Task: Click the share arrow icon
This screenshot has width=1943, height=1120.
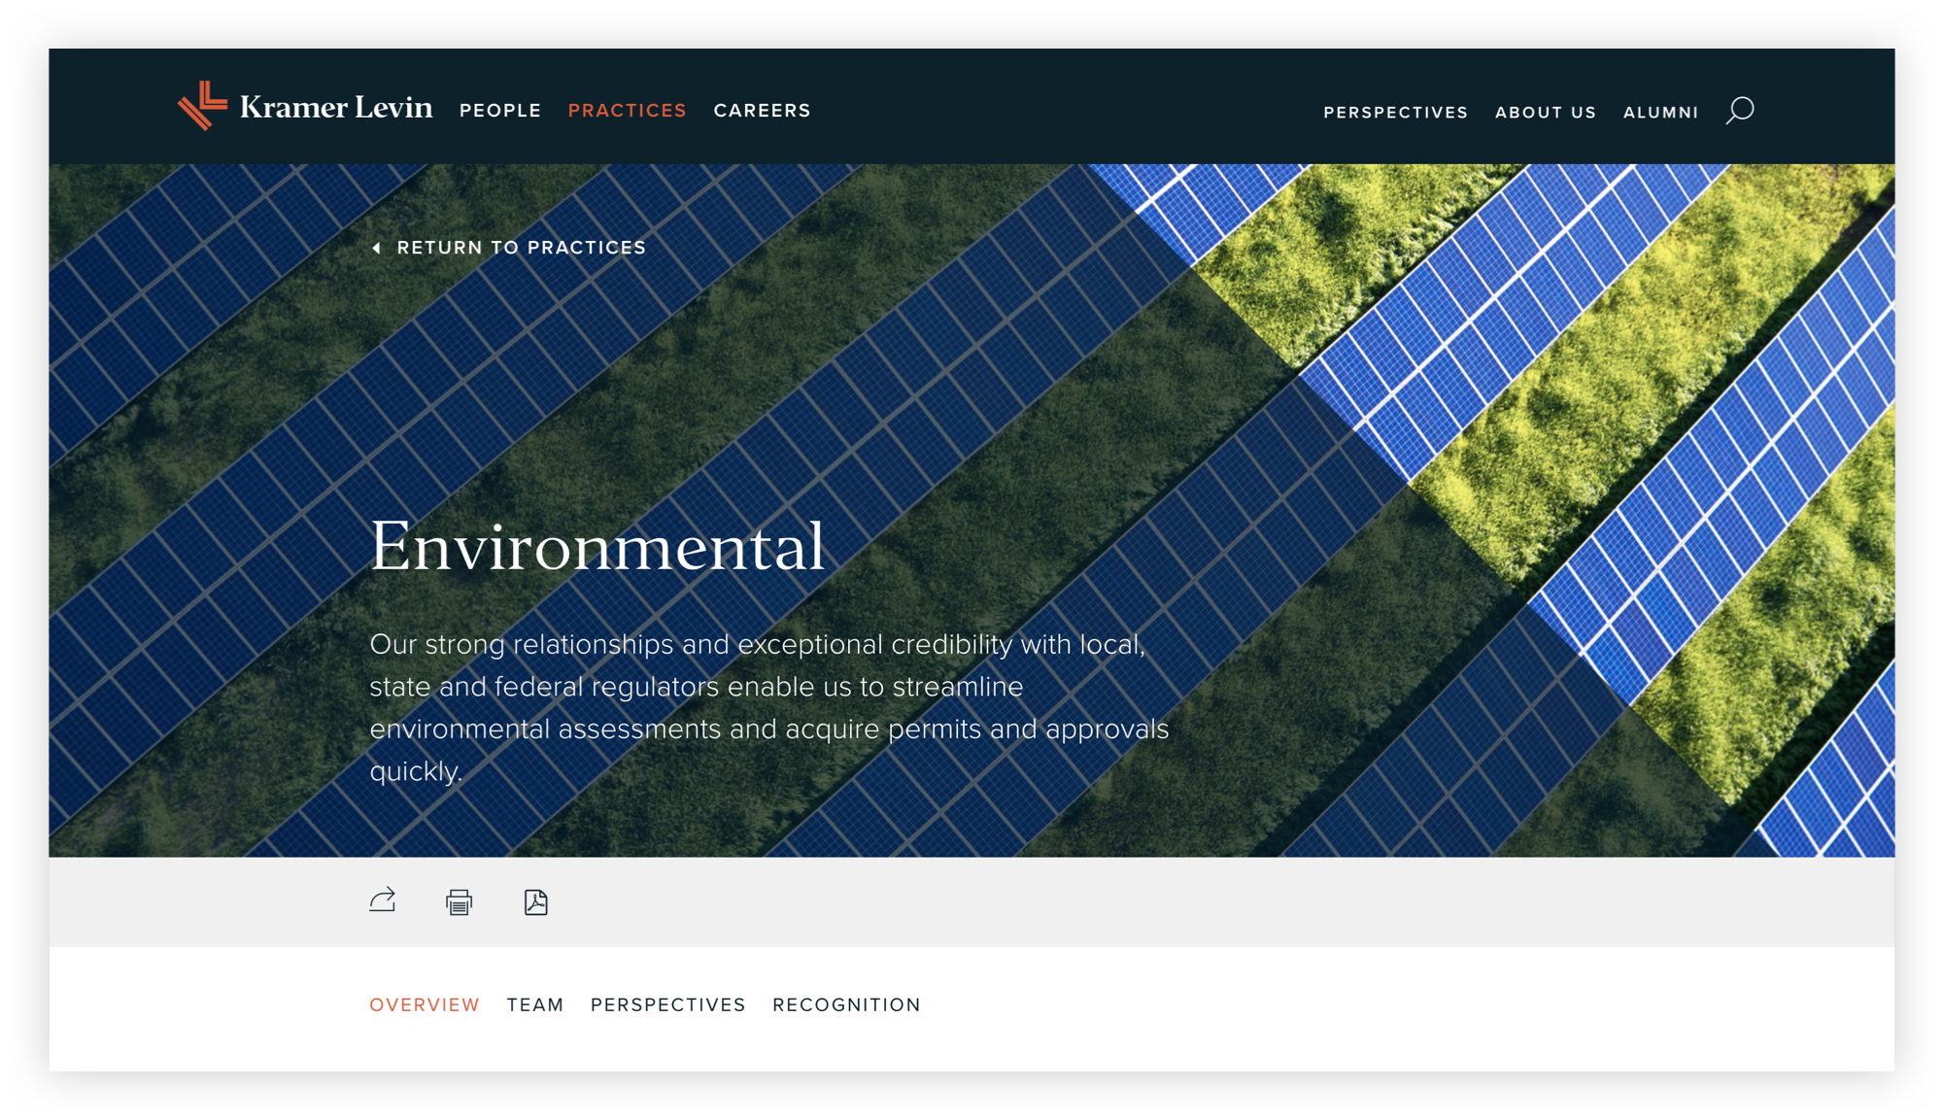Action: (x=383, y=900)
